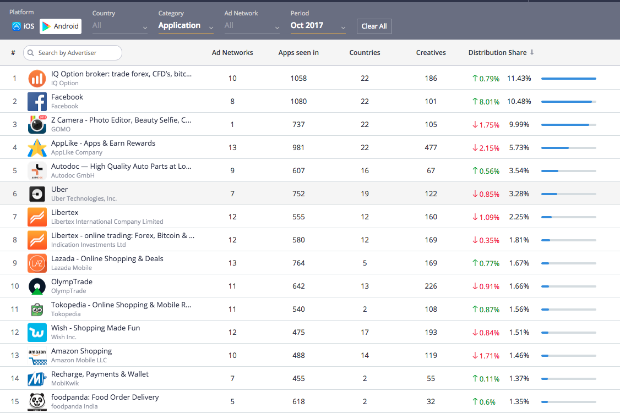Sort by Distribution Share column header
The width and height of the screenshot is (620, 414).
point(497,52)
